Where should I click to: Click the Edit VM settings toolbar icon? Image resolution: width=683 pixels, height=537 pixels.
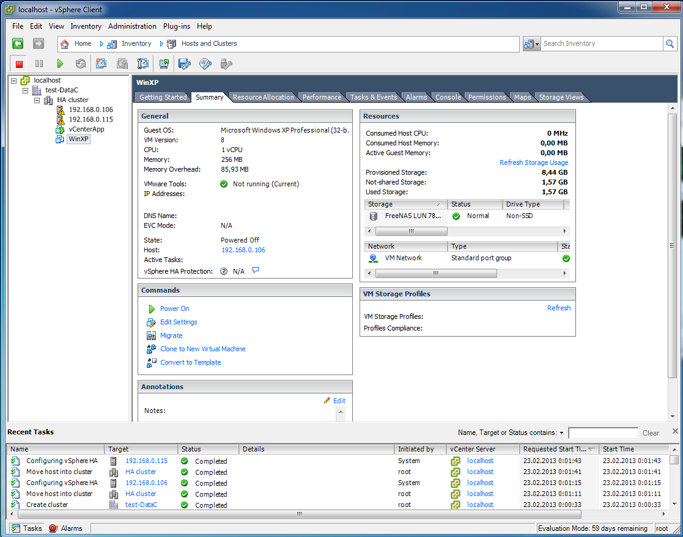[185, 64]
